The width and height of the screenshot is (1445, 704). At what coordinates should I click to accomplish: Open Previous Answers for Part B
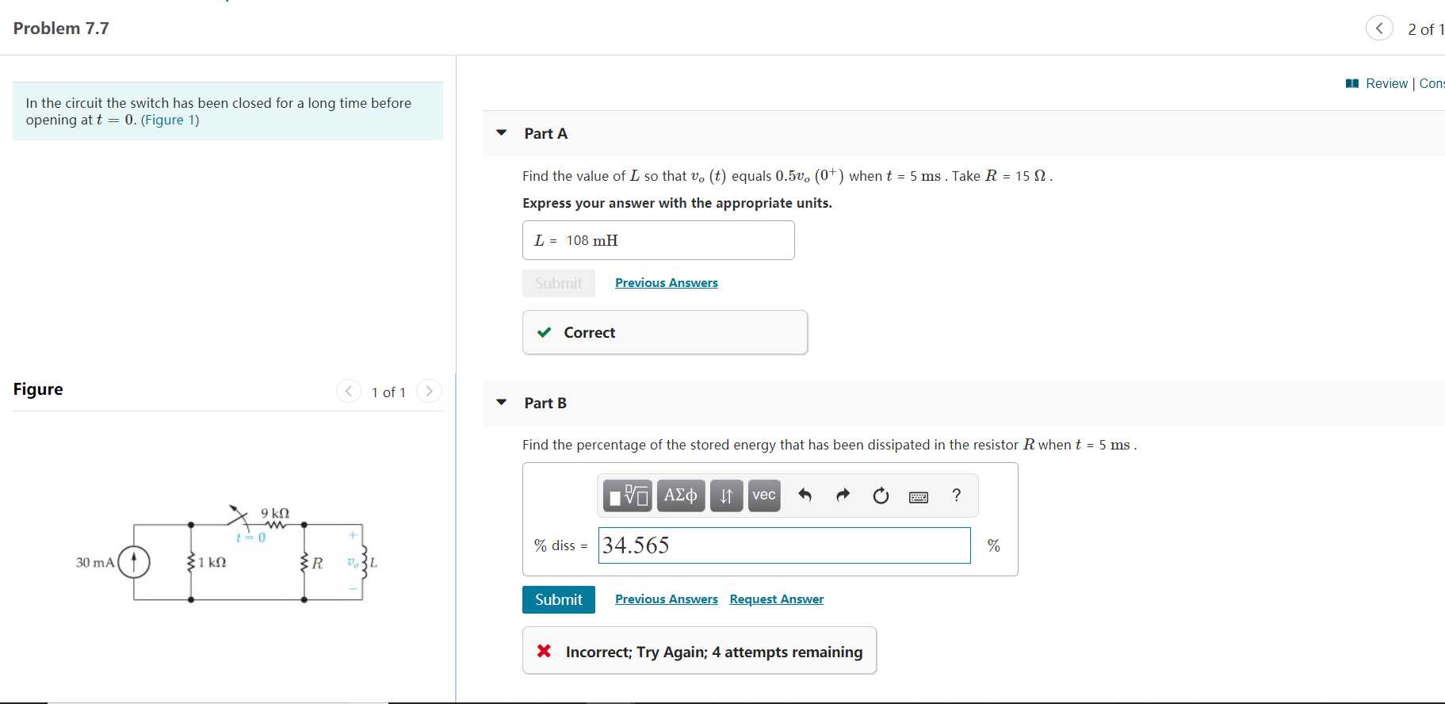click(667, 599)
